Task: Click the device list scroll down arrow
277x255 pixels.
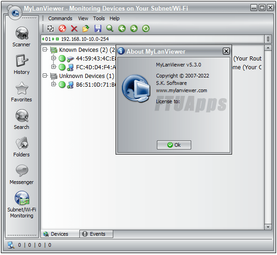Action: (x=268, y=227)
